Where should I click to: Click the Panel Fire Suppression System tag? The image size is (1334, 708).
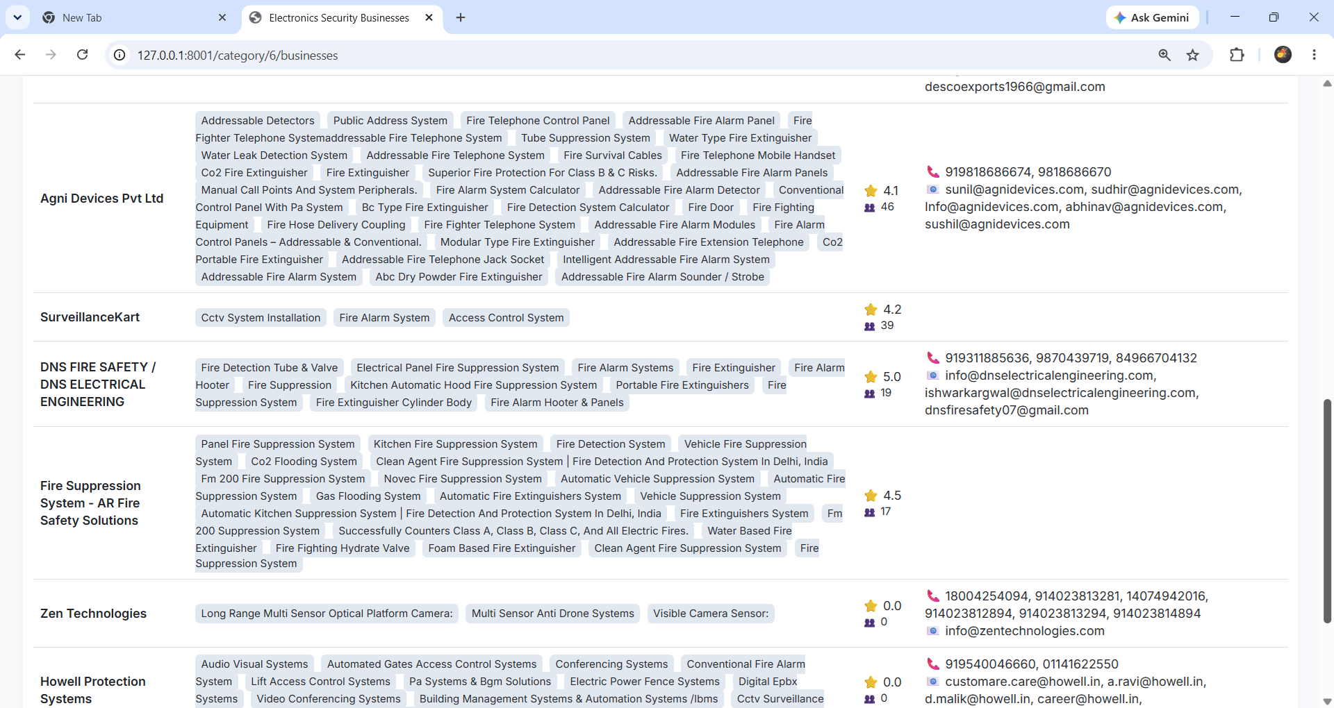[x=278, y=444]
